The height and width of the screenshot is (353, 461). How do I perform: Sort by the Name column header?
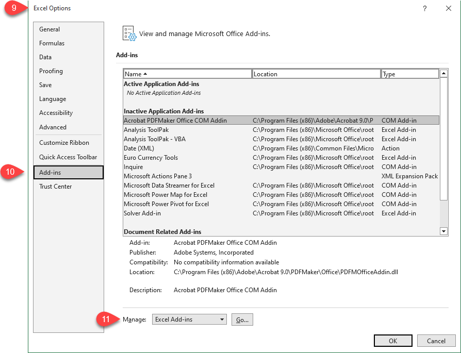pos(187,74)
